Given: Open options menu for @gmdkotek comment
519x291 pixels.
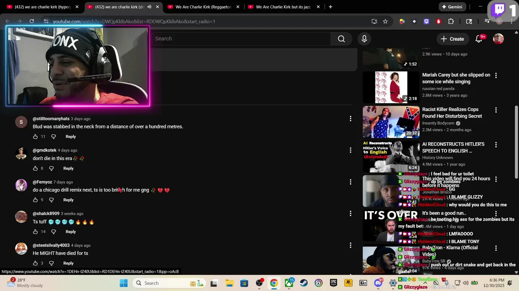Looking at the screenshot, I should coord(350,150).
